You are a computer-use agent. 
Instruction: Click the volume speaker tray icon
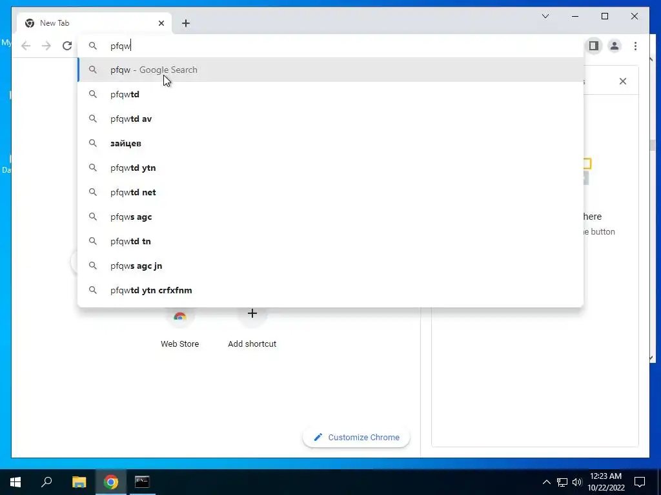point(577,482)
